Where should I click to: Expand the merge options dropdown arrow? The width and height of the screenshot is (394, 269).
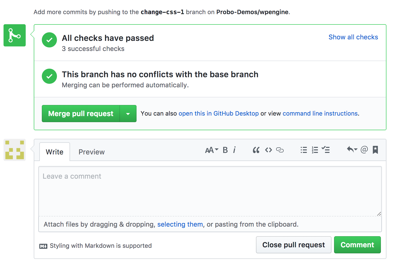(128, 114)
